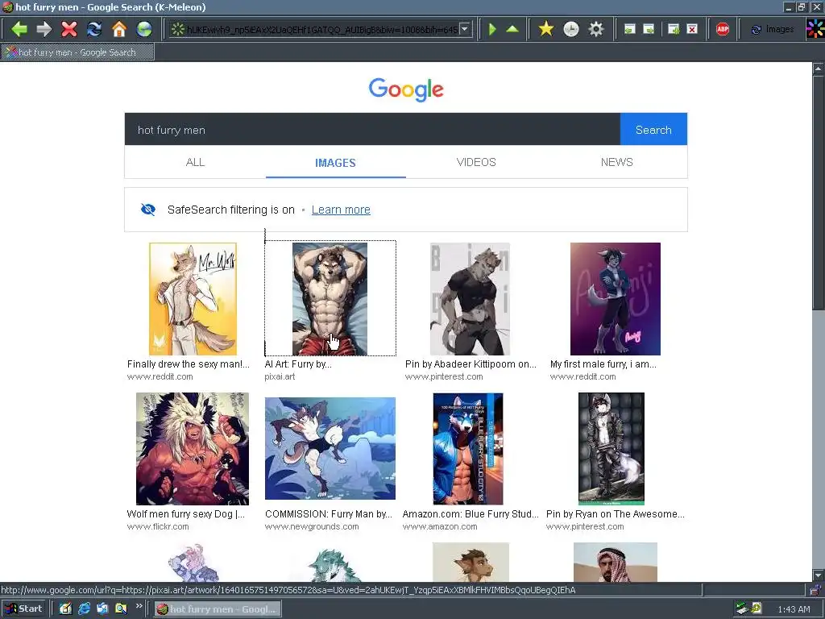Open the Windows Start menu

click(x=23, y=609)
